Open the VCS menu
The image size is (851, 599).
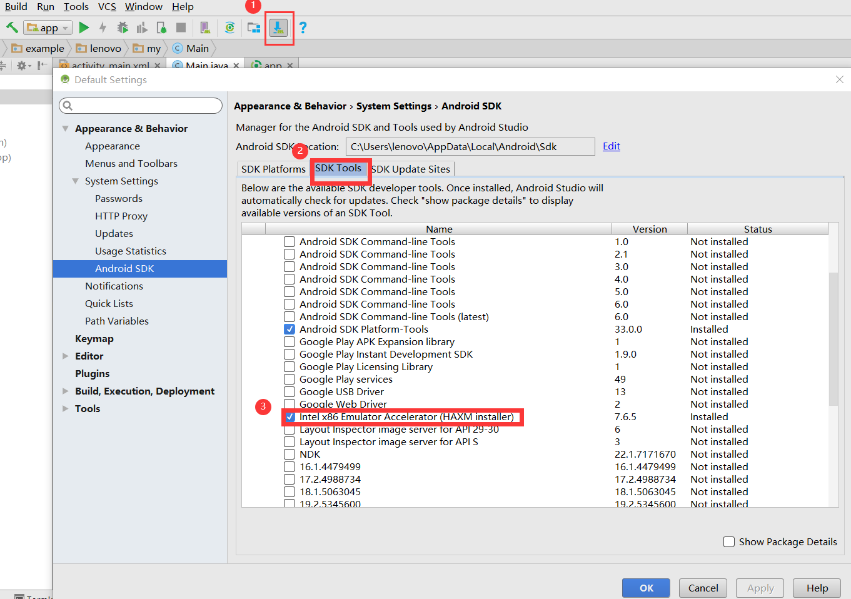107,6
